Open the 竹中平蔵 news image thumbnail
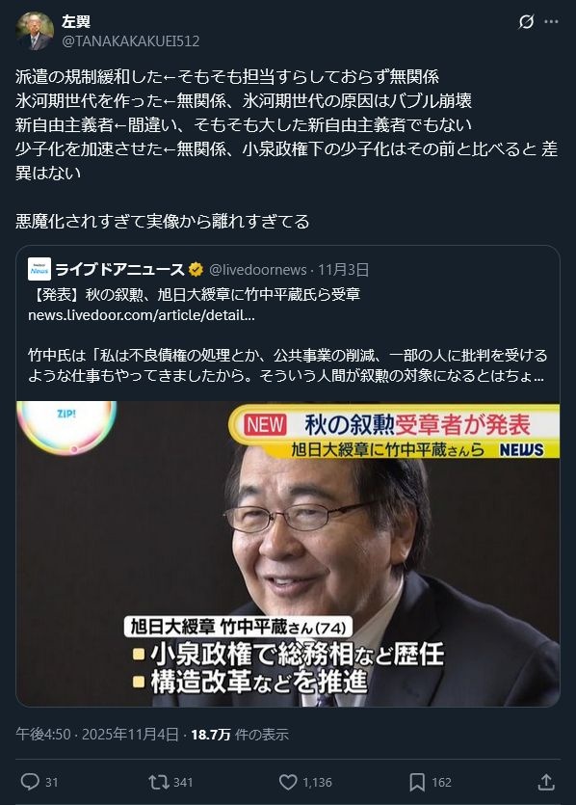Image resolution: width=576 pixels, height=805 pixels. (x=288, y=553)
